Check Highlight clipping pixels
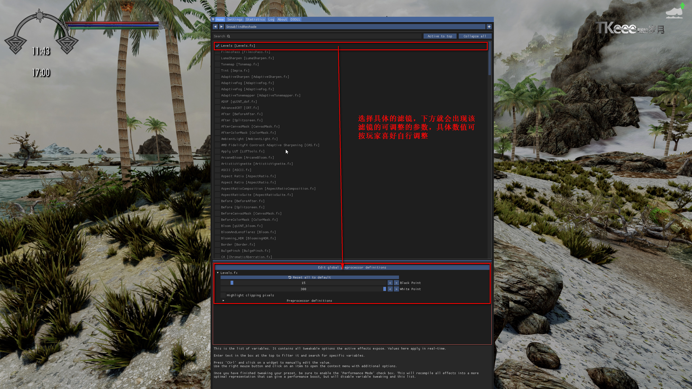The width and height of the screenshot is (692, 389). click(223, 295)
